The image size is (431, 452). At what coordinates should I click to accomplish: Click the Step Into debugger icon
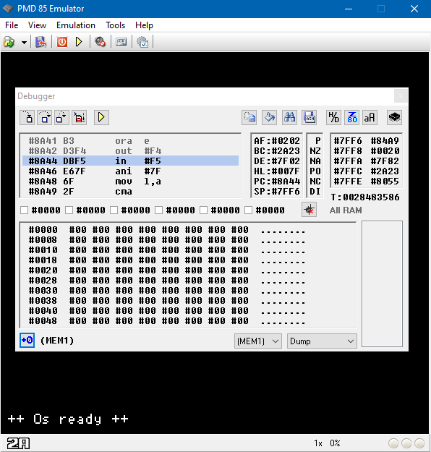click(27, 117)
